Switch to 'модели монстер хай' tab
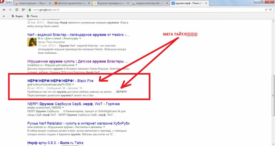 [x=150, y=3]
